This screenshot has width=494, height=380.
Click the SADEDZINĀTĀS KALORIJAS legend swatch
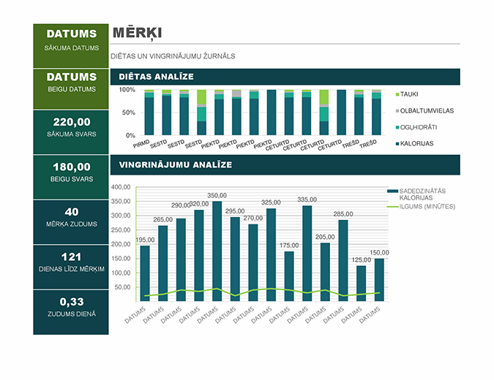tap(392, 191)
